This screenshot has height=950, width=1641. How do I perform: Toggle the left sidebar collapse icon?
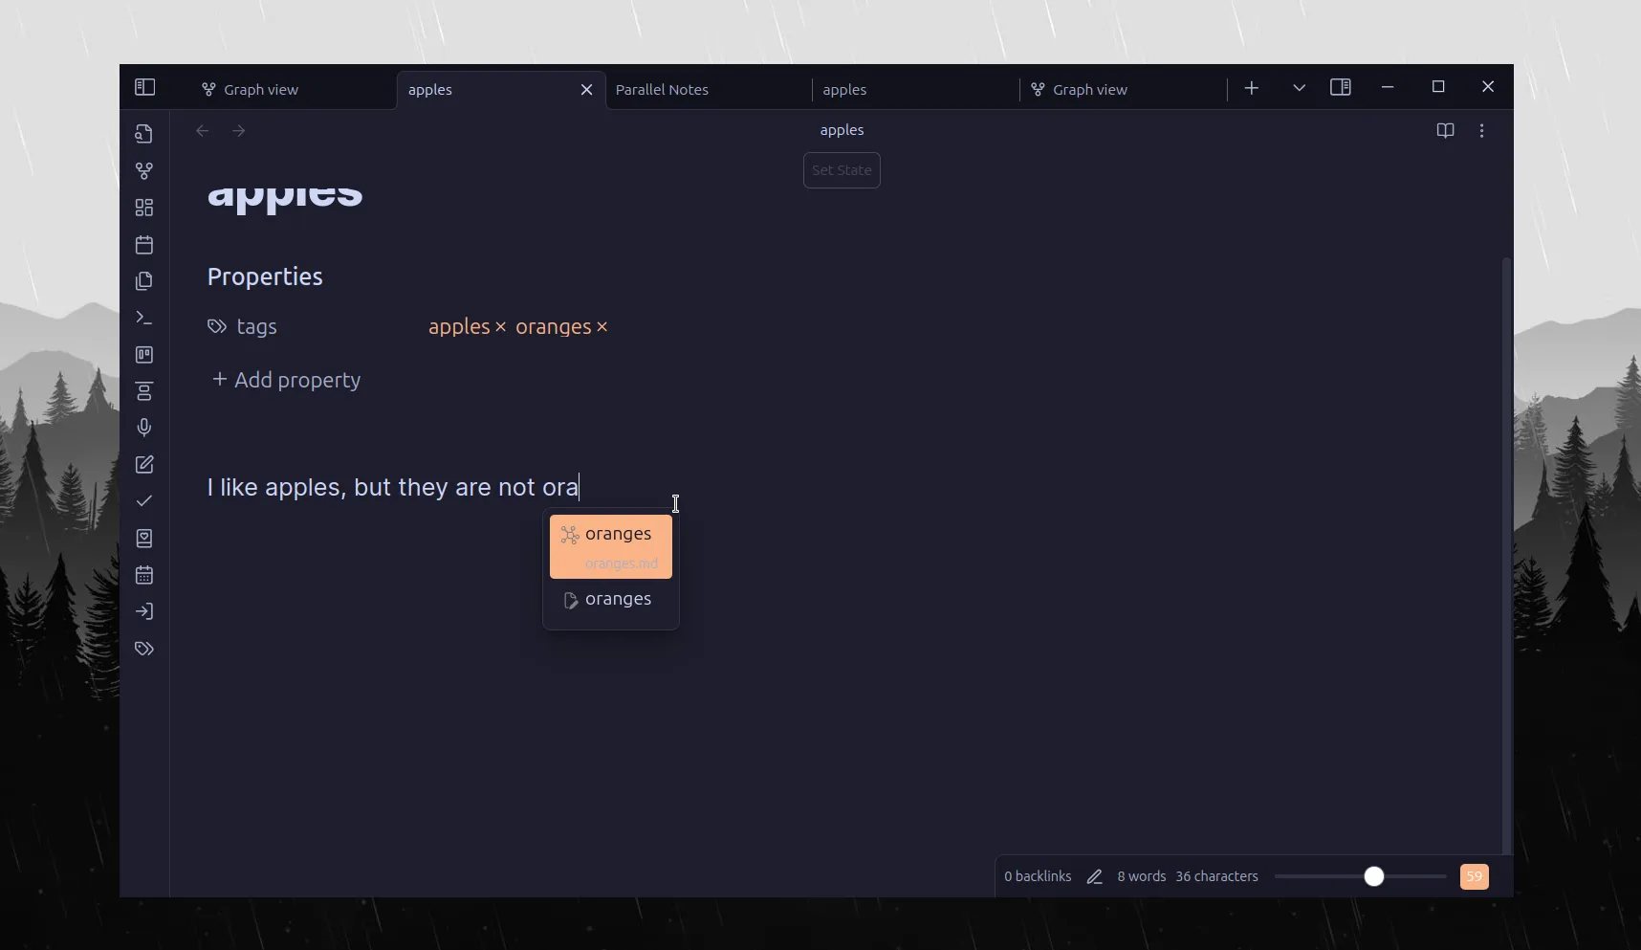(144, 87)
